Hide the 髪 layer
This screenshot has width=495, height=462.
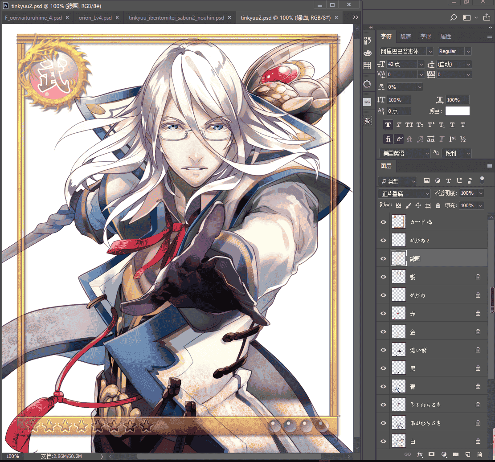tap(383, 277)
